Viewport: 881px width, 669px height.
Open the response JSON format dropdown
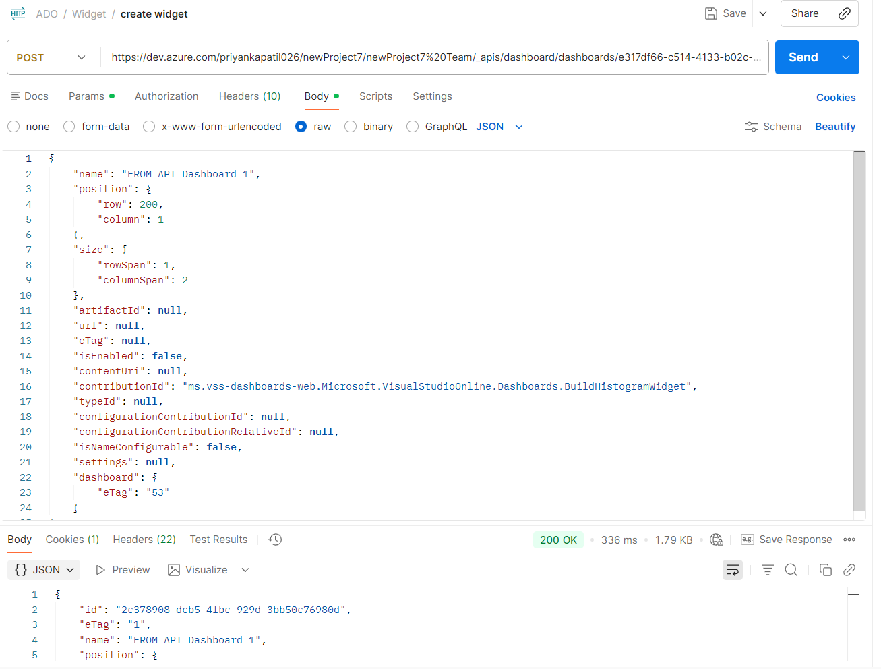click(x=44, y=570)
